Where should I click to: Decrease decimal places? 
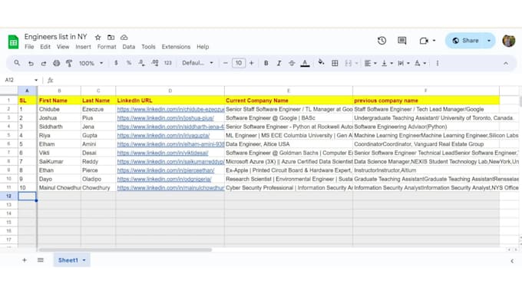point(141,63)
